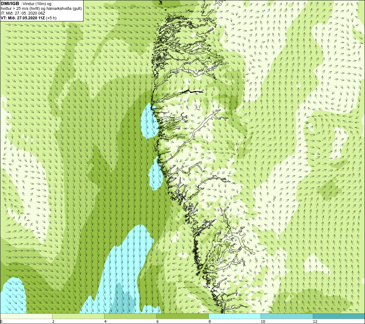This screenshot has height=324, width=365.
Task: Click the palest 0–2 m/s scale swatch
Action: click(26, 316)
